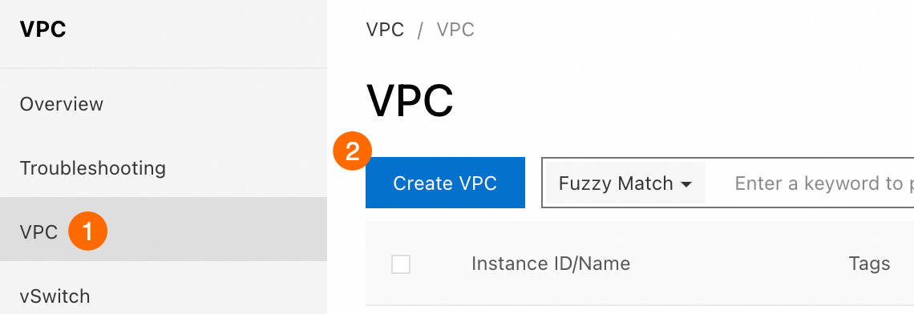Click the large VPC page heading
The width and height of the screenshot is (914, 314).
[x=410, y=101]
